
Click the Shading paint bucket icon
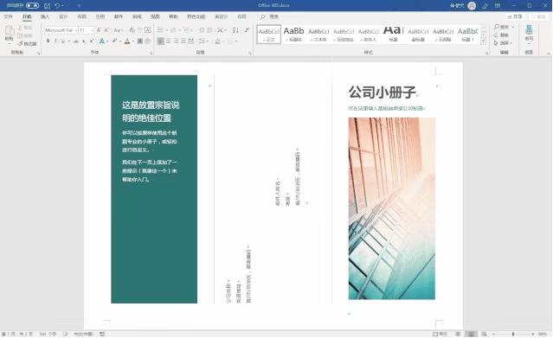click(217, 41)
